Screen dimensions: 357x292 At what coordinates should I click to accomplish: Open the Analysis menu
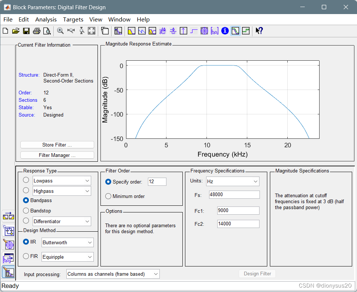click(46, 19)
